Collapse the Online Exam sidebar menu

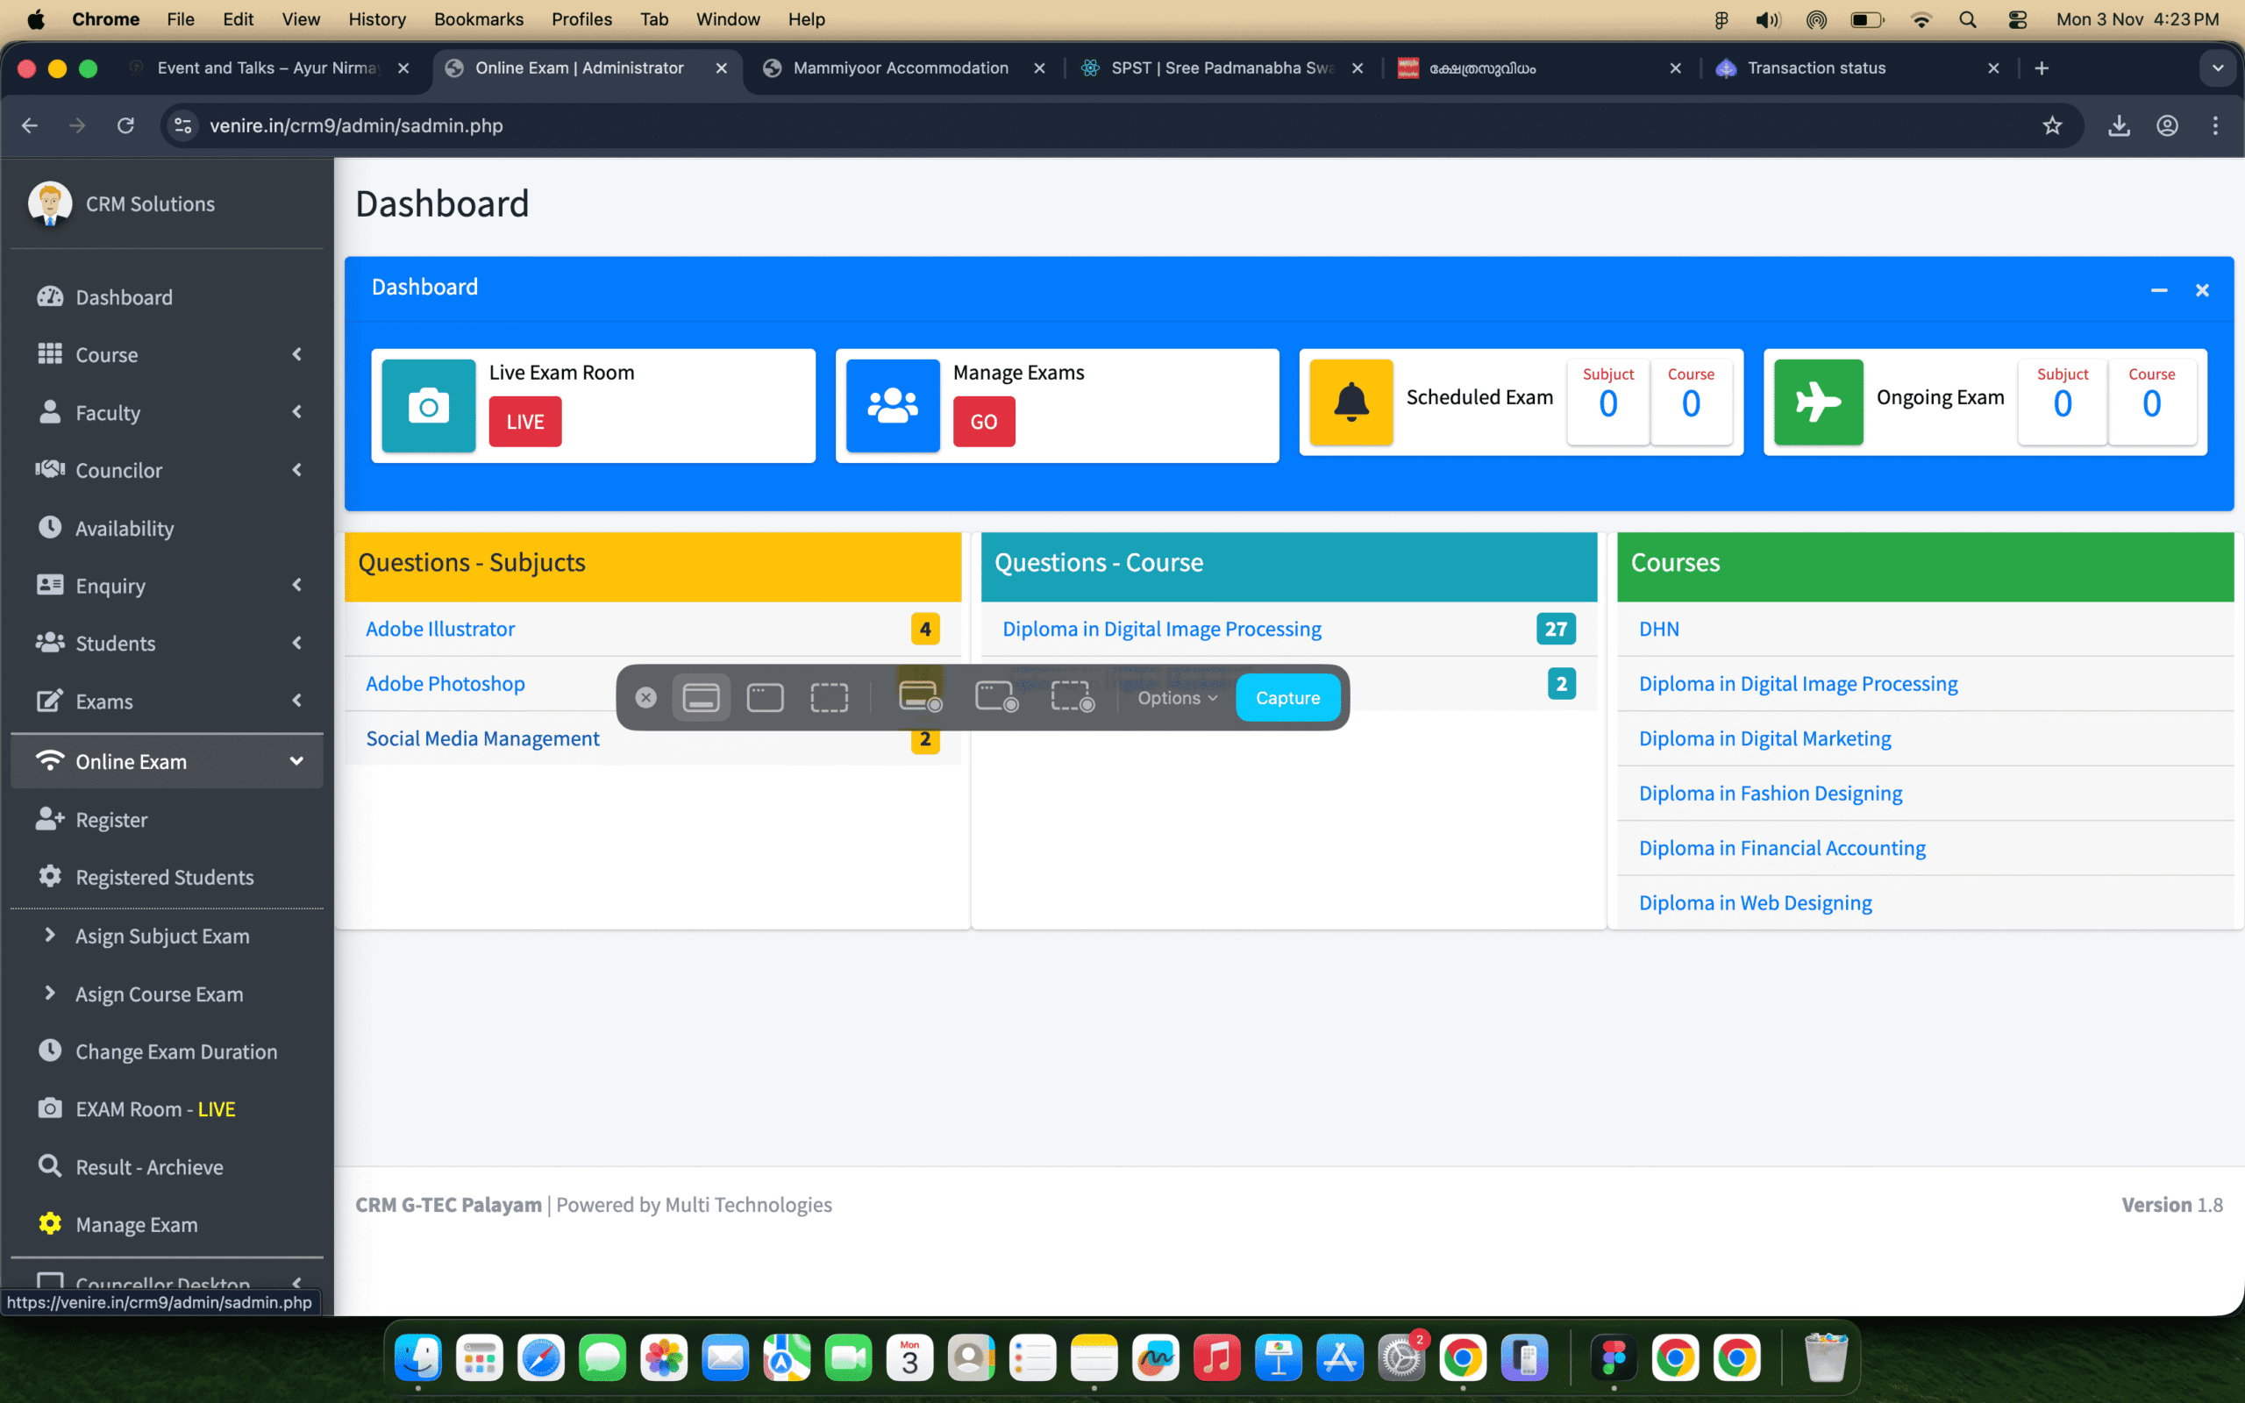pos(296,761)
